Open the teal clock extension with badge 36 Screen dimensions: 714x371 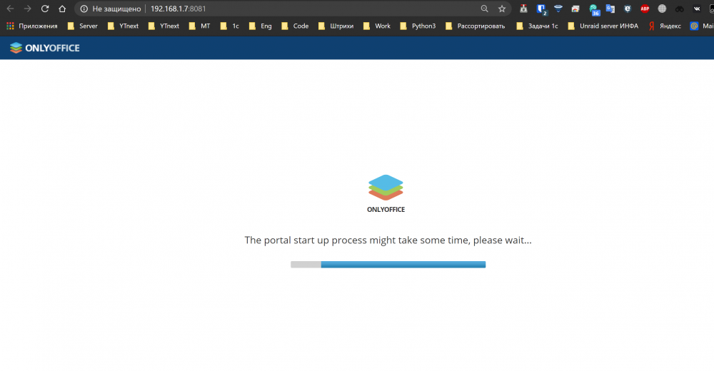[594, 9]
